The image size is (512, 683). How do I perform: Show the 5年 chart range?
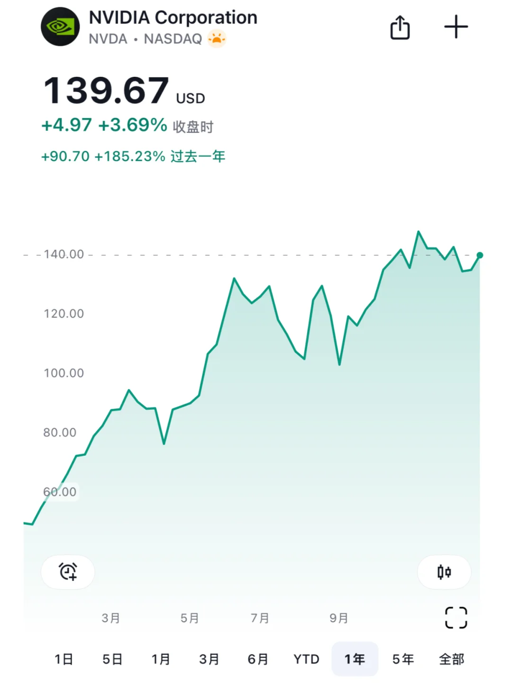point(403,659)
